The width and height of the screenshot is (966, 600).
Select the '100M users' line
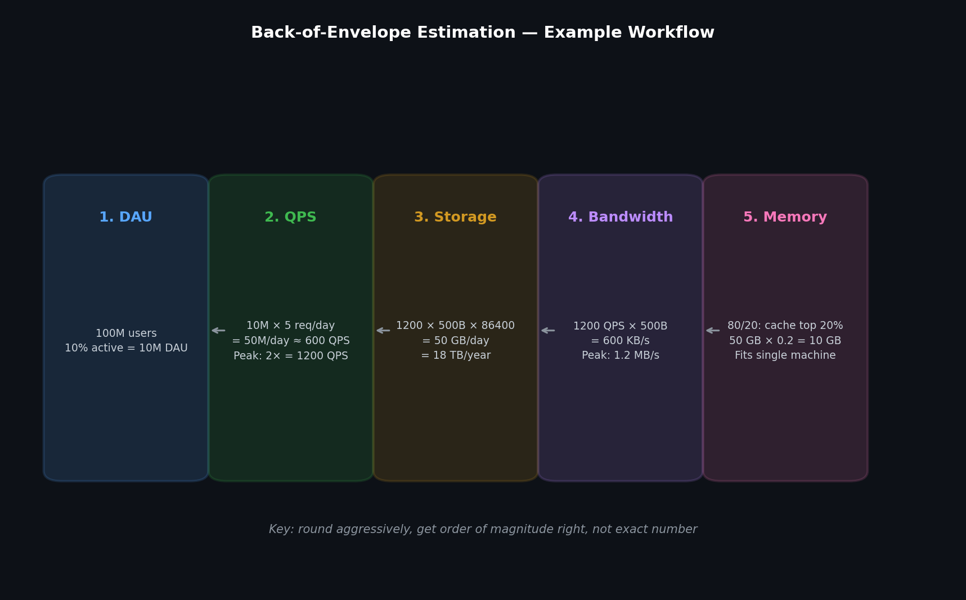click(x=126, y=333)
